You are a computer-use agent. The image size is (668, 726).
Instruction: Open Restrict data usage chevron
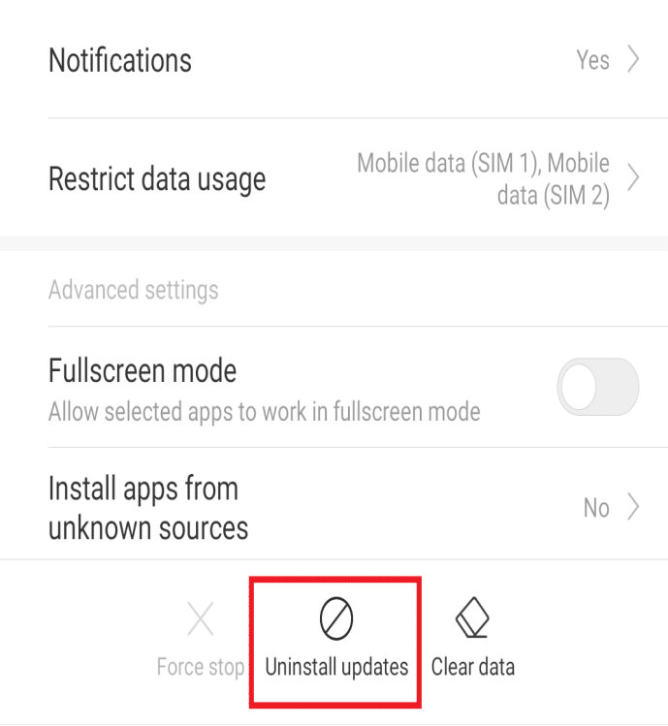click(633, 177)
